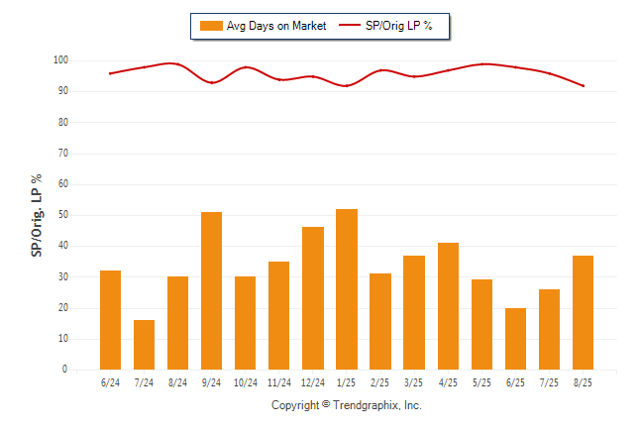Screen dimensions: 640x430
Task: Click the red line point above 6/24
Action: click(x=110, y=73)
